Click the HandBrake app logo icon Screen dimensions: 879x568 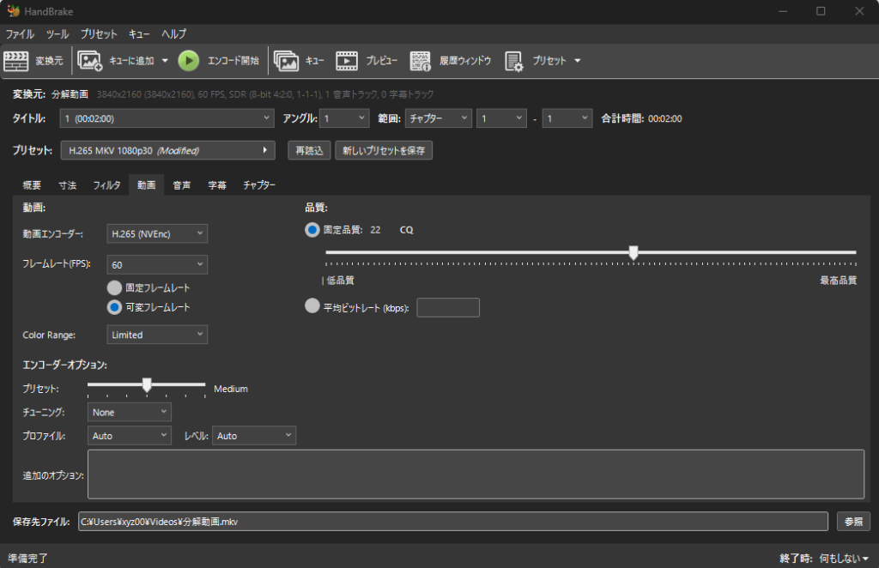click(11, 11)
